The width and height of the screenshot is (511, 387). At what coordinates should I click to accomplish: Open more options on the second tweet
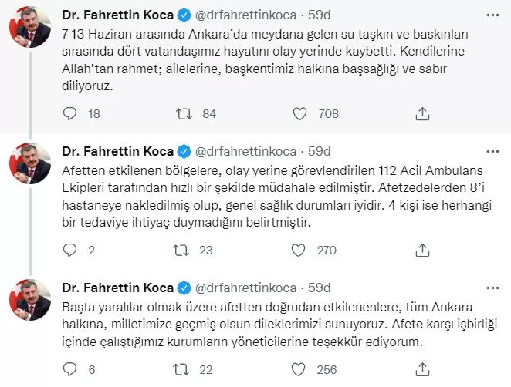click(492, 150)
